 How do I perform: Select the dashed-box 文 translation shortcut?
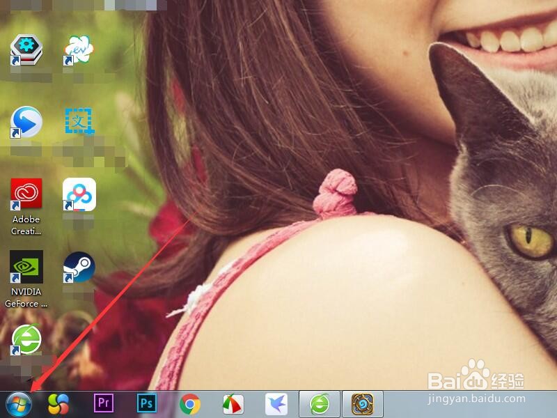[x=79, y=121]
